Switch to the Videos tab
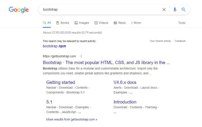Image resolution: width=202 pixels, height=127 pixels. click(x=101, y=23)
